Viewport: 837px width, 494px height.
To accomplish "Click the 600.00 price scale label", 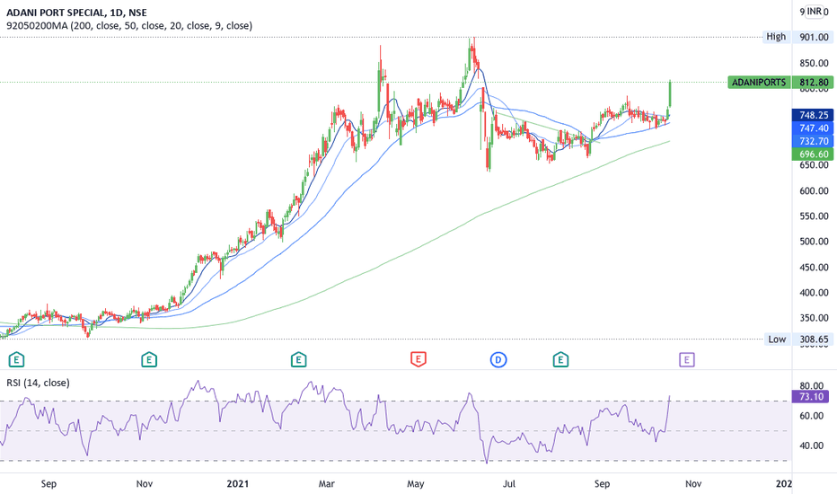I will (x=814, y=190).
